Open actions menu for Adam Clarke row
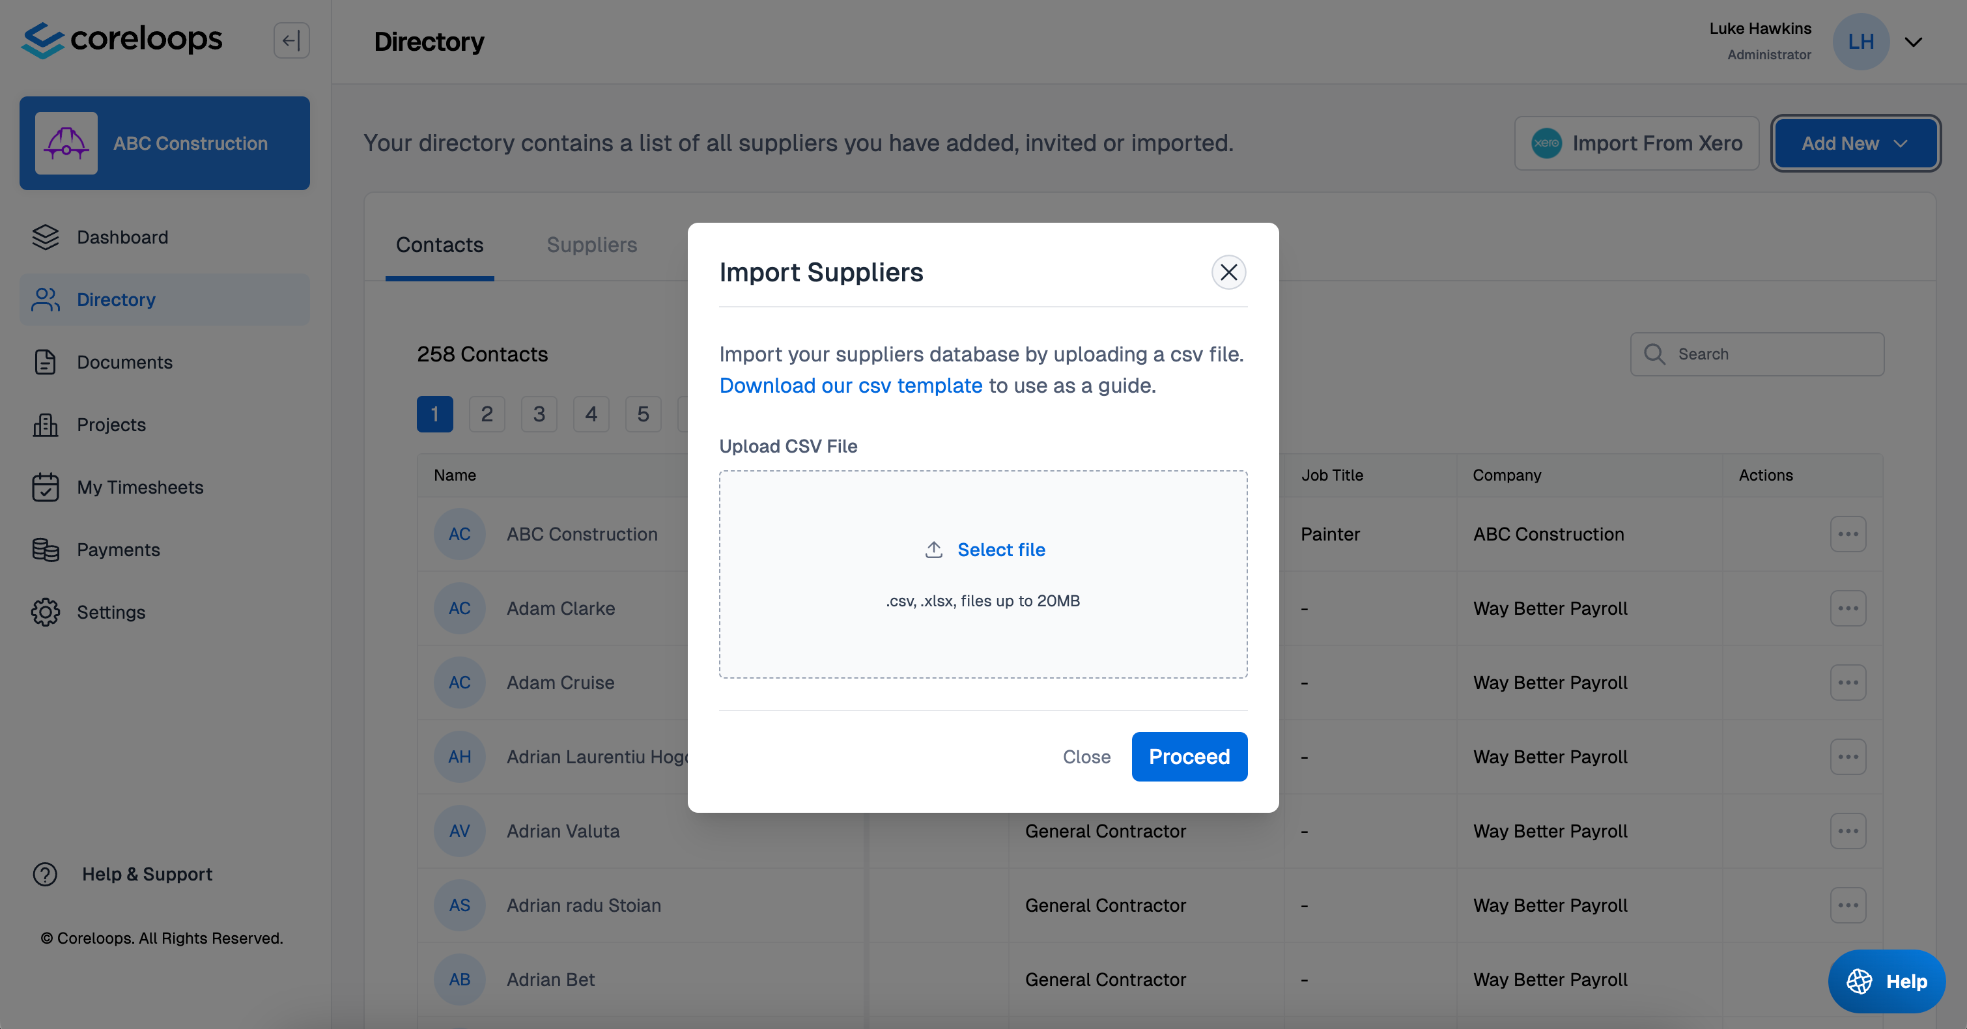The image size is (1967, 1029). [1848, 608]
